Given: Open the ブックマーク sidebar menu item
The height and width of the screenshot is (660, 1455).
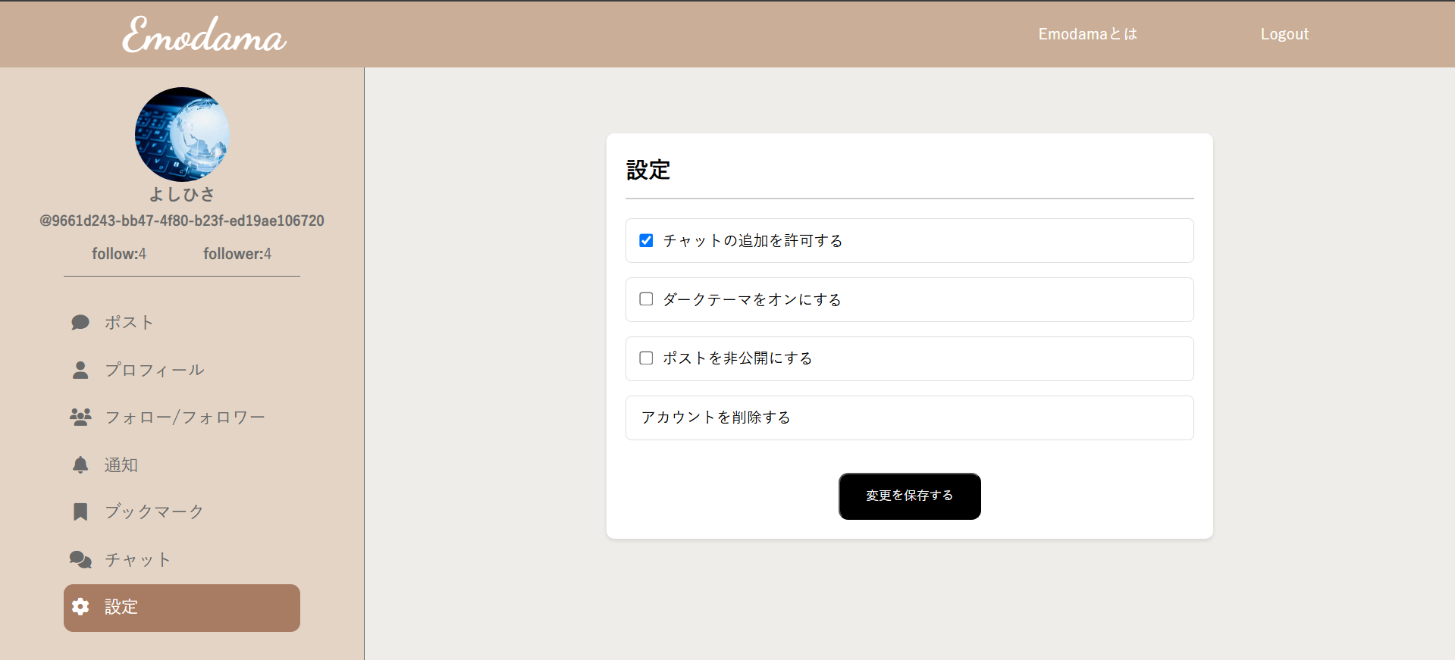Looking at the screenshot, I should click(154, 512).
